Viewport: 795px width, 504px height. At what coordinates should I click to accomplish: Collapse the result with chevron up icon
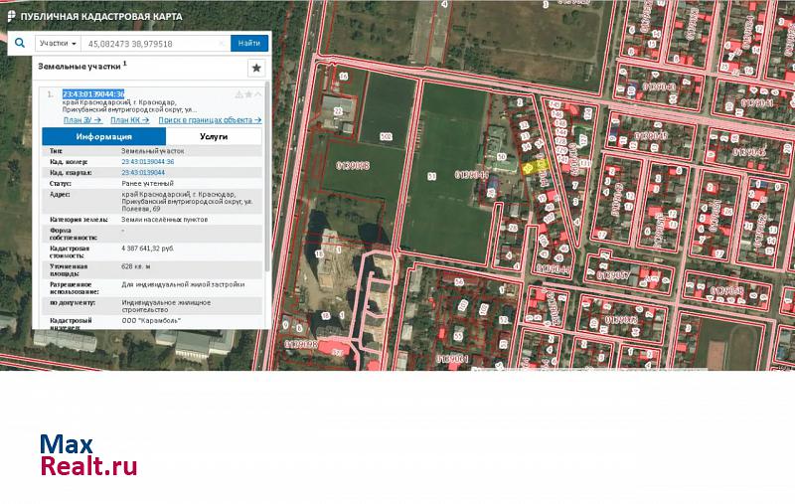coord(258,94)
